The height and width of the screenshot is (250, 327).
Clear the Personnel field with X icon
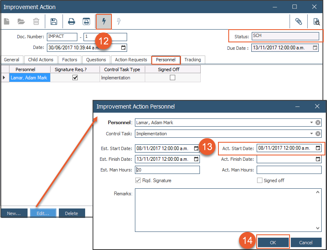pos(318,123)
